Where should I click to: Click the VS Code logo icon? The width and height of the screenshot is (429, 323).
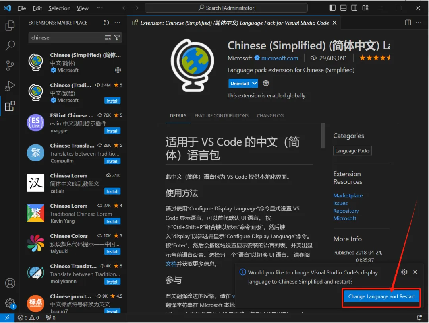[x=8, y=8]
